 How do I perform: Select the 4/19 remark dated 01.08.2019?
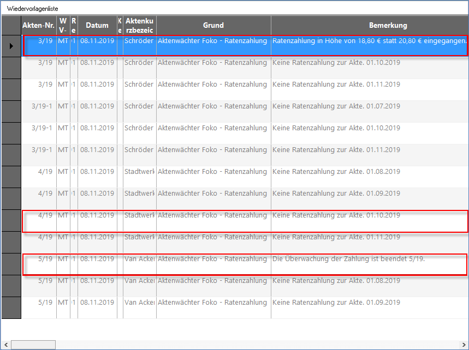point(336,172)
